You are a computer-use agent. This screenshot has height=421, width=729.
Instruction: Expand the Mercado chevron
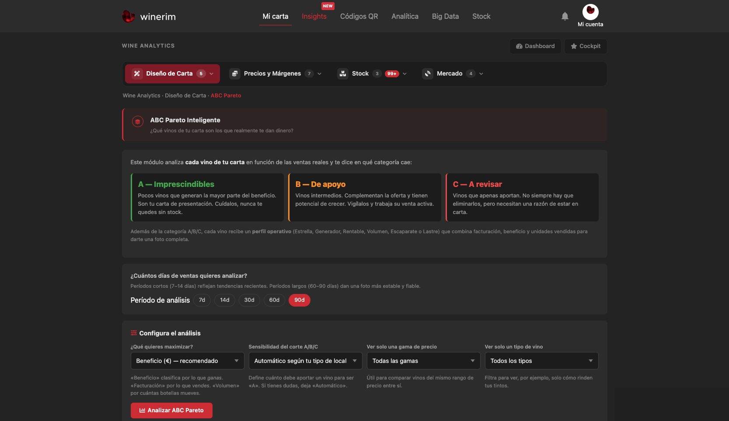click(481, 74)
